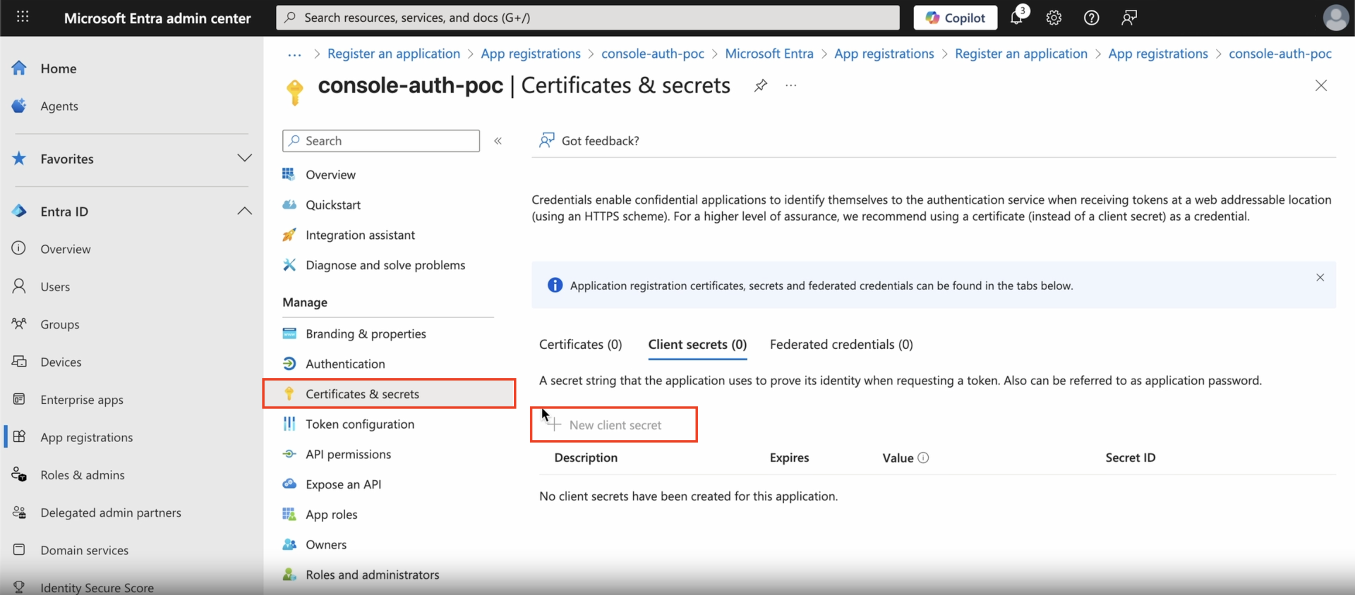Switch to the Certificates (0) tab

pyautogui.click(x=580, y=344)
